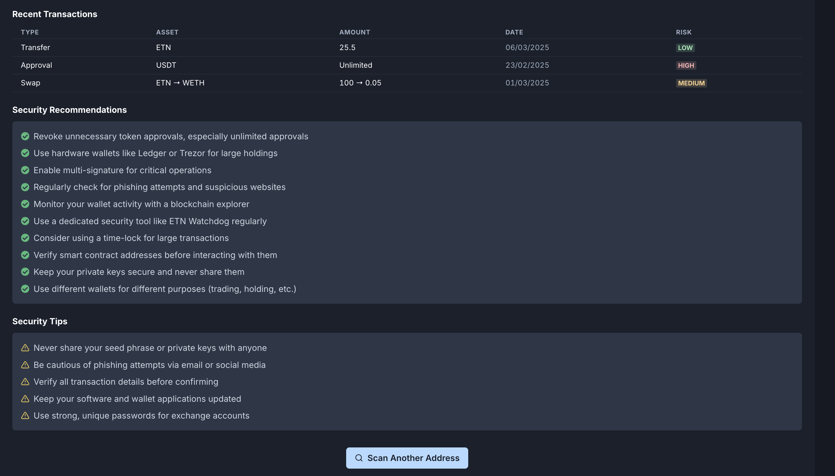Click warning icon next to seed phrase tip
The height and width of the screenshot is (476, 835).
[25, 348]
